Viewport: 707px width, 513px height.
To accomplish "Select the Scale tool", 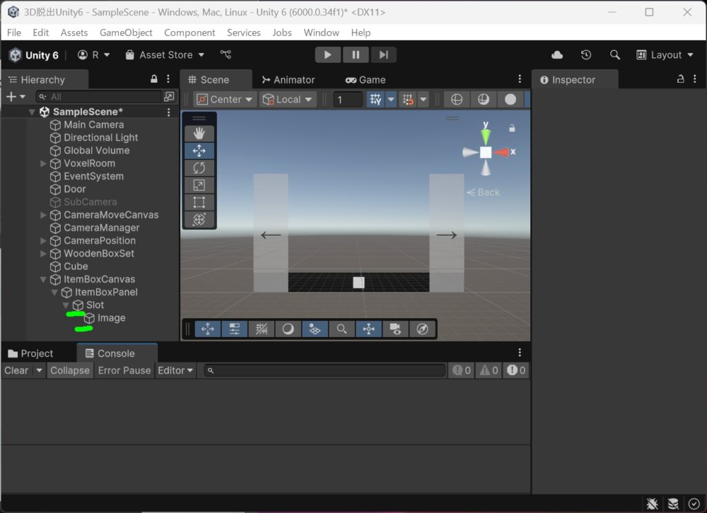I will point(199,185).
